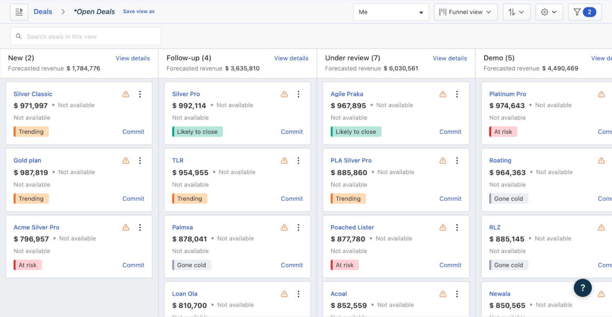Viewport: 612px width, 317px height.
Task: Click Commit on Silver Pro deal
Action: click(292, 132)
